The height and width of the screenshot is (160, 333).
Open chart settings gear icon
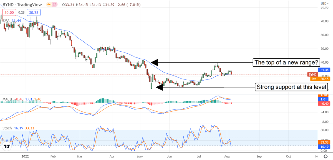(325, 157)
